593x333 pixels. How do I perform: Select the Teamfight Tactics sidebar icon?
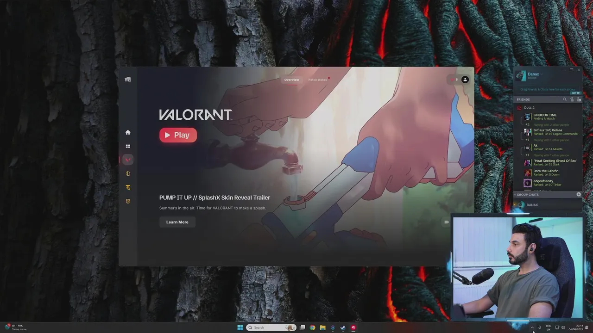tap(128, 187)
